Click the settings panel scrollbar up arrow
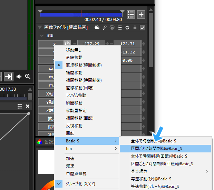The height and width of the screenshot is (190, 214). [151, 10]
